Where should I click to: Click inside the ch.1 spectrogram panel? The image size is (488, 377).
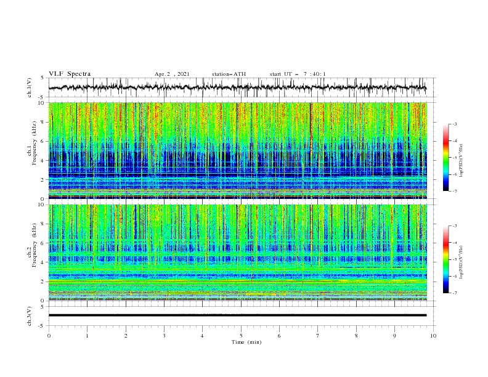(238, 150)
